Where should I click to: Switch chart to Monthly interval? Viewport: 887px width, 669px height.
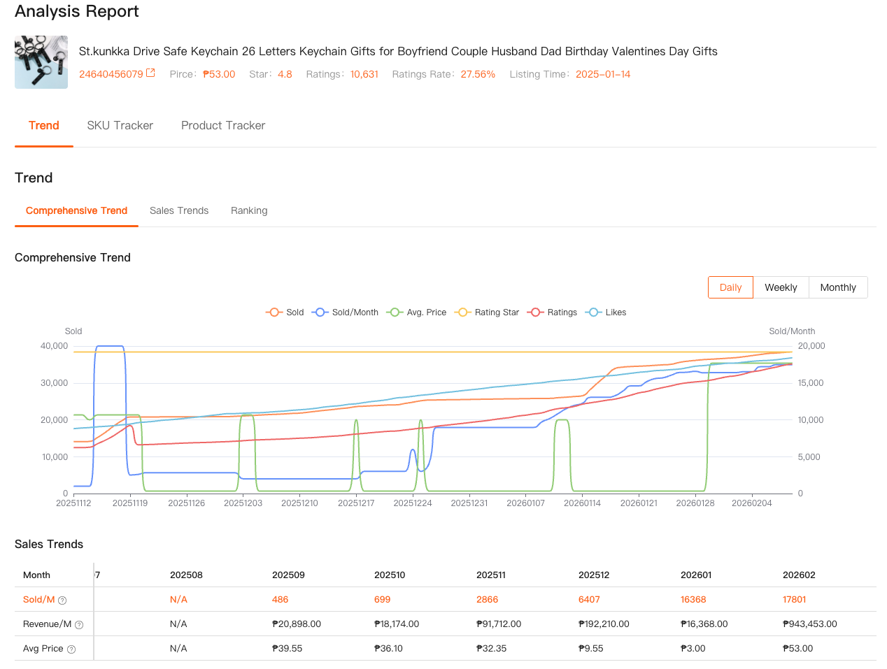point(838,287)
